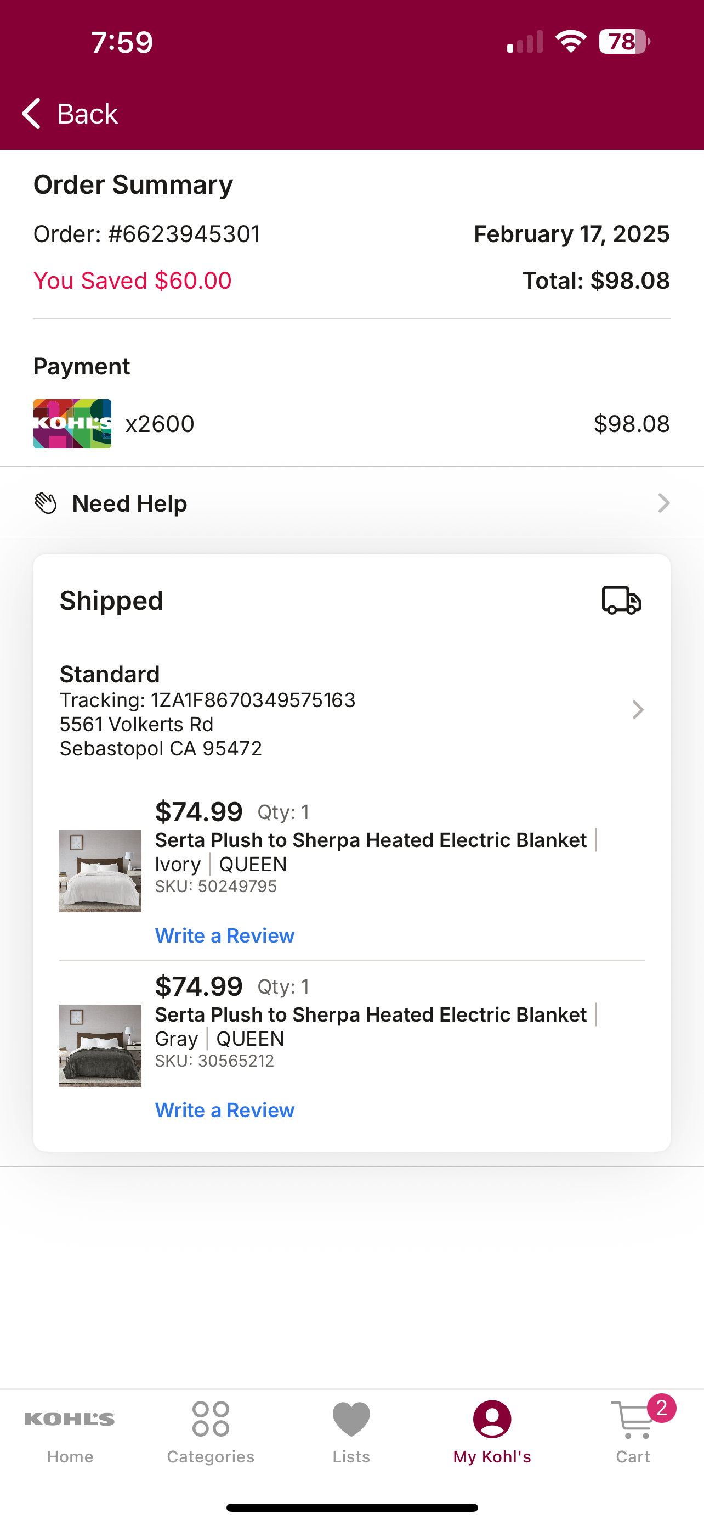Tap the Need Help hand icon
The image size is (704, 1525).
(x=46, y=503)
